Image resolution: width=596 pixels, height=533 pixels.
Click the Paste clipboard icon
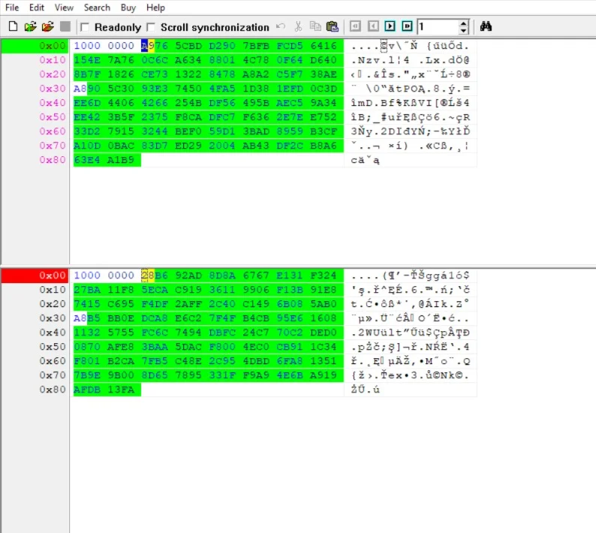tap(333, 27)
